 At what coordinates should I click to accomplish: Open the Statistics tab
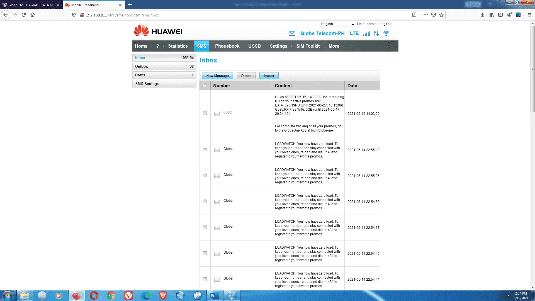pyautogui.click(x=178, y=46)
